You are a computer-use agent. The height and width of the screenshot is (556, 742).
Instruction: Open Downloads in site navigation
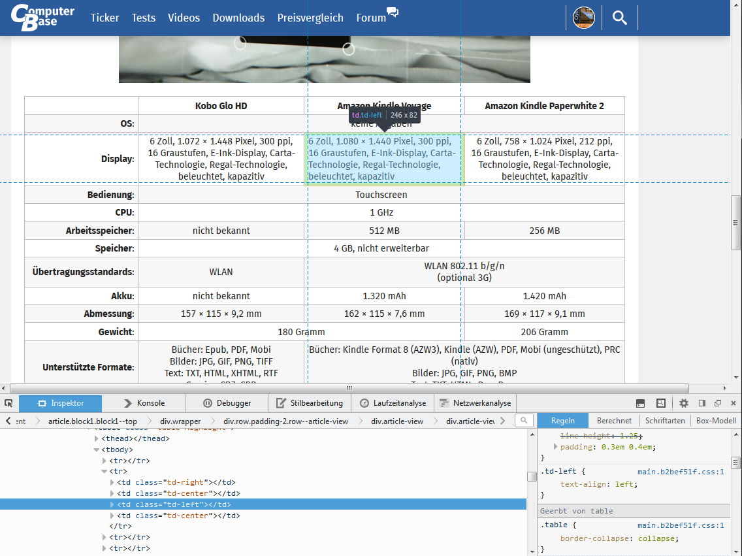(x=238, y=18)
